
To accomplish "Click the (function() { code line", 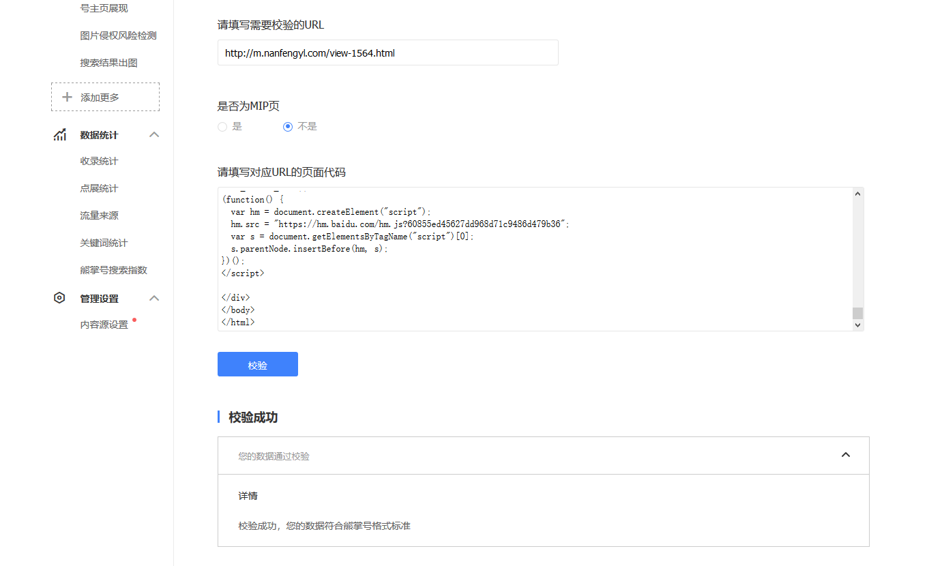I will coord(253,199).
